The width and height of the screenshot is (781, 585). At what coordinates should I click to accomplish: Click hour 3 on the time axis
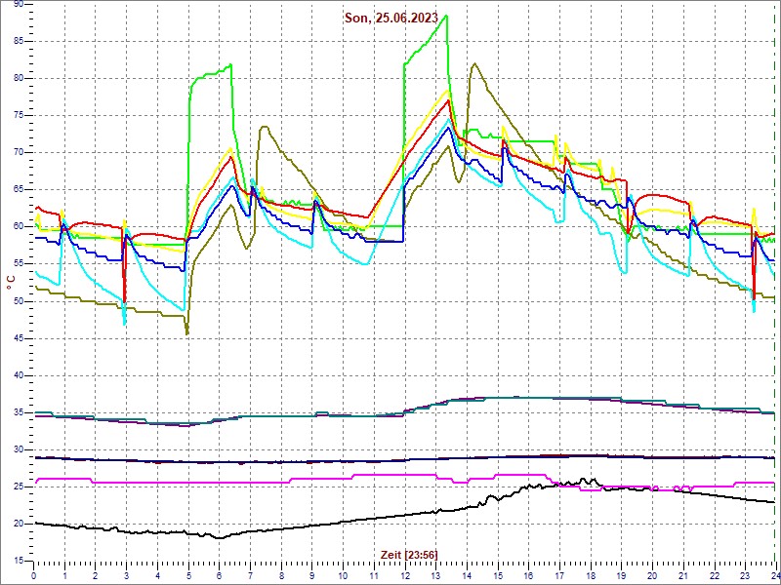[x=127, y=575]
